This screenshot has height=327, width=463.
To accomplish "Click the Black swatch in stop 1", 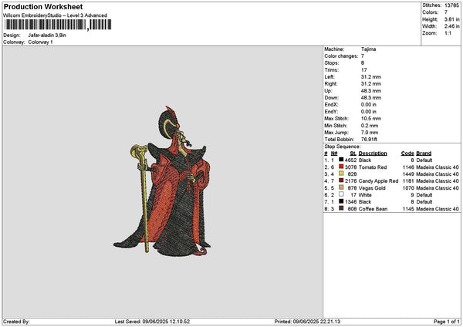I will [341, 160].
